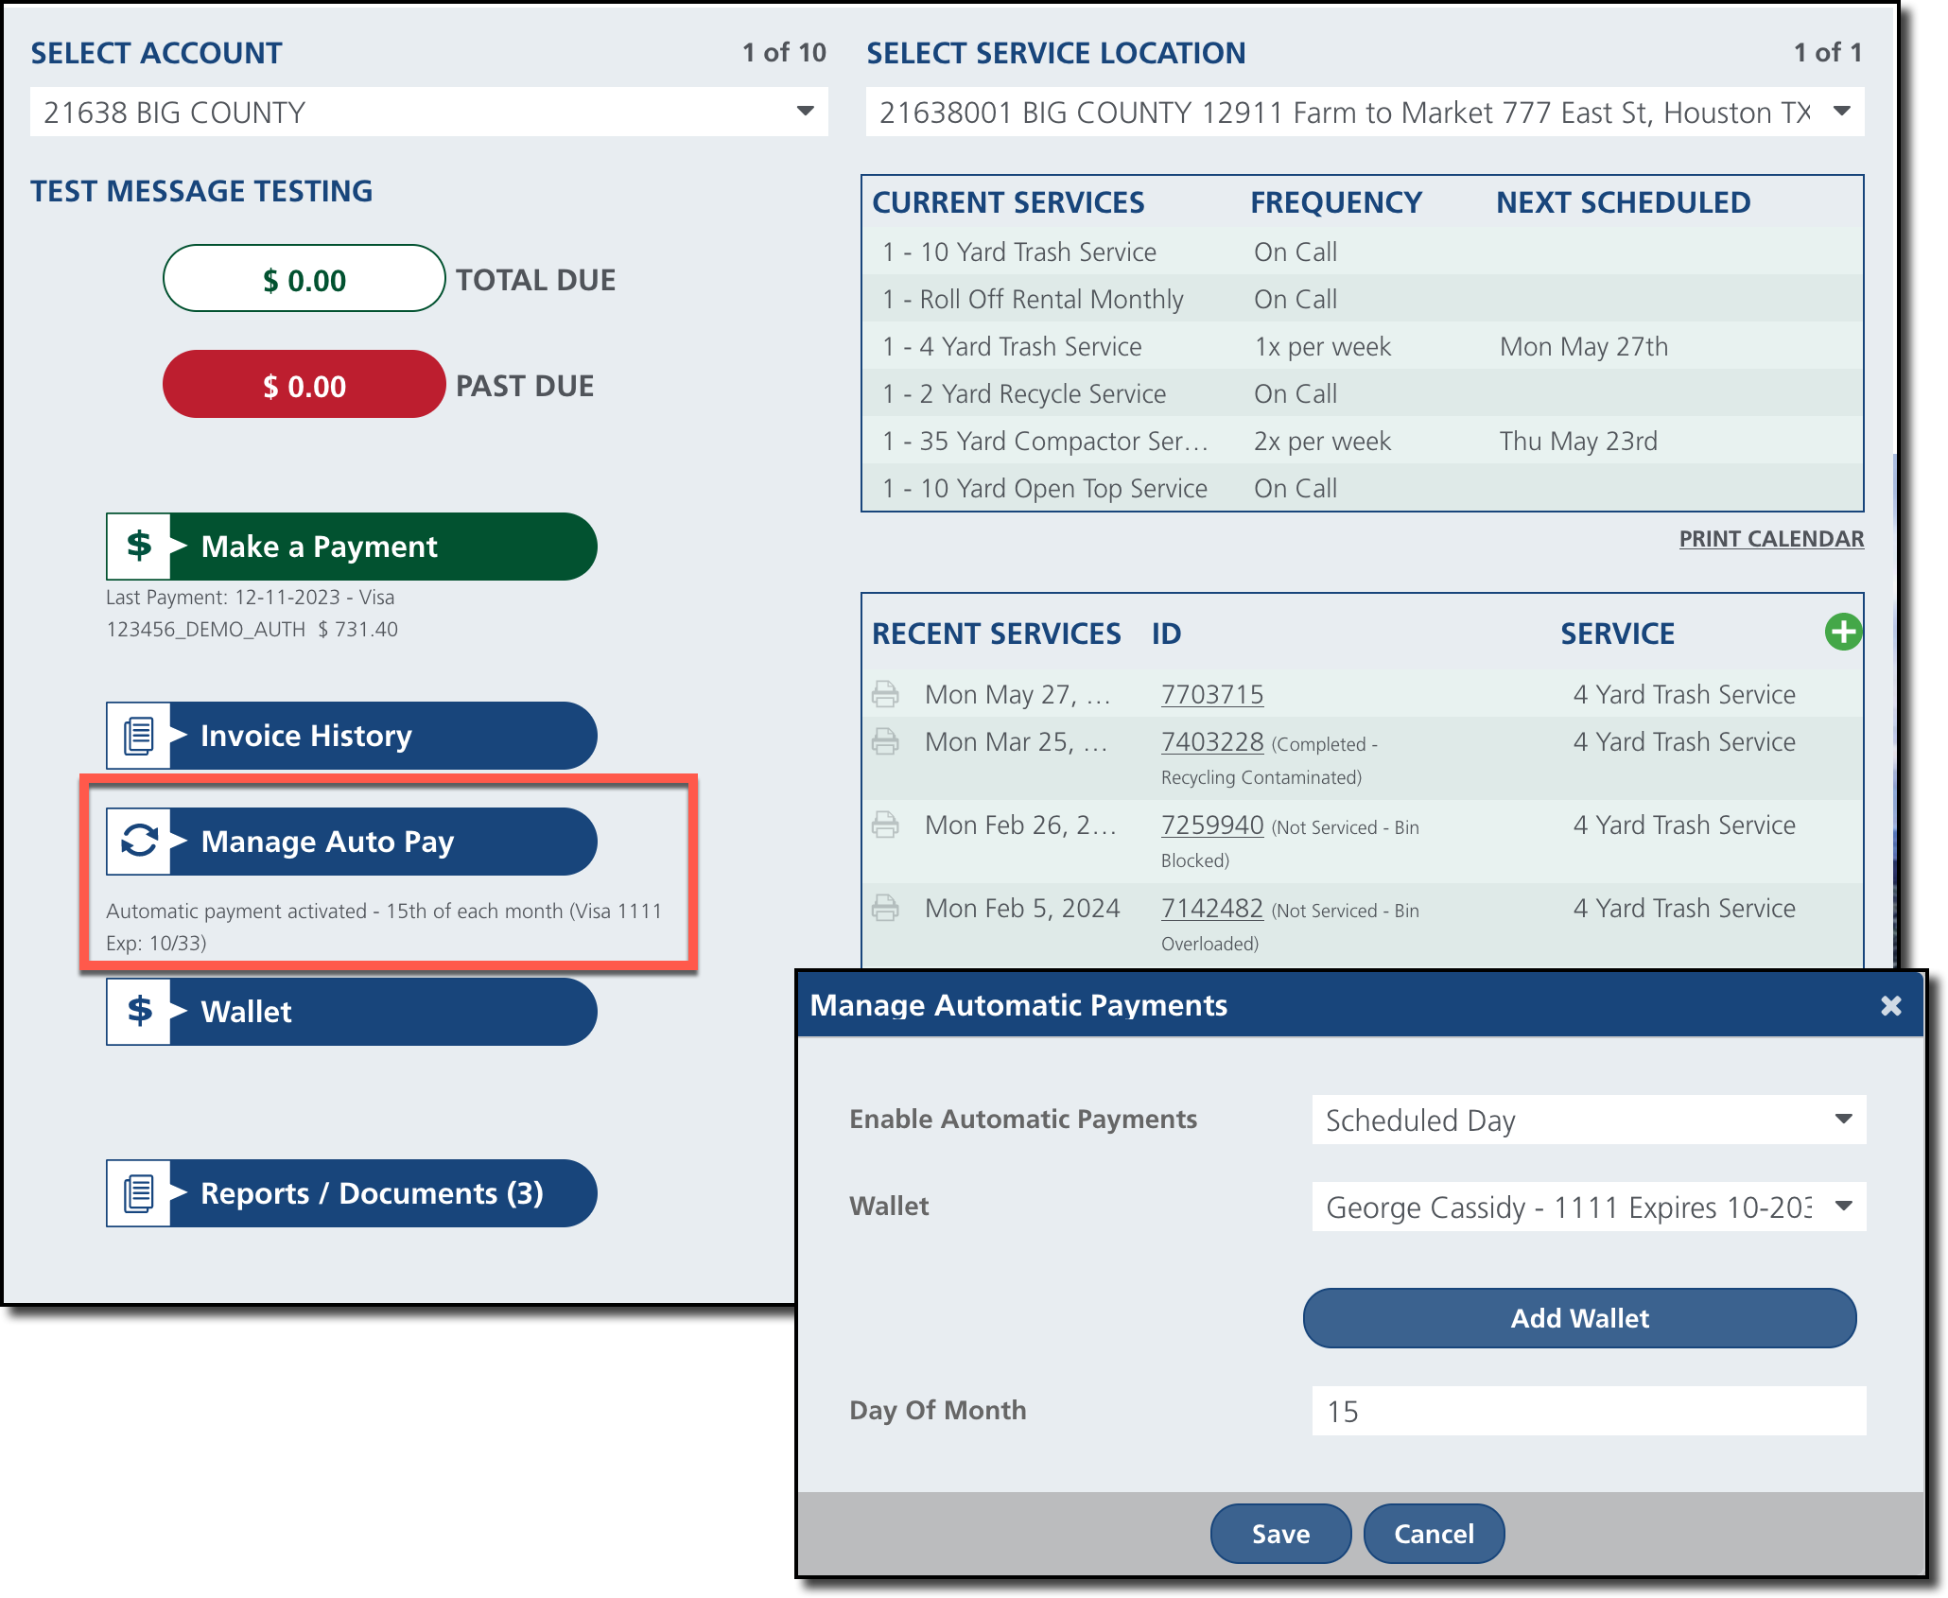Open Enable Automatic Payments dropdown
Image resolution: width=1948 pixels, height=1598 pixels.
coord(1588,1120)
